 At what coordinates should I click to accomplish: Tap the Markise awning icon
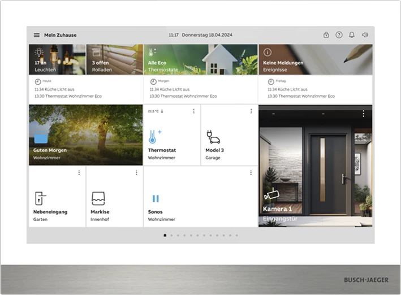coord(98,198)
